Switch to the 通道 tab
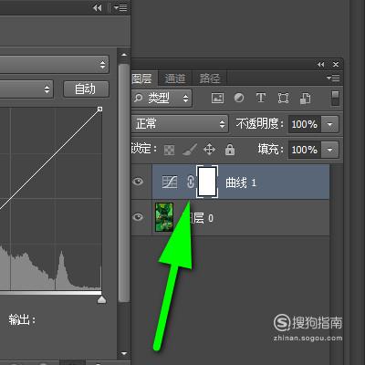365x365 pixels. pos(175,78)
